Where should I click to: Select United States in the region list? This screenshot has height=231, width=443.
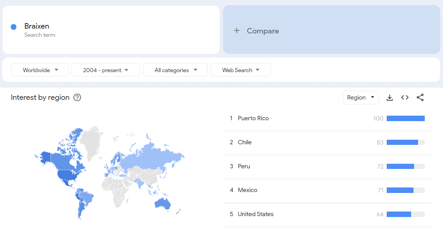click(256, 214)
